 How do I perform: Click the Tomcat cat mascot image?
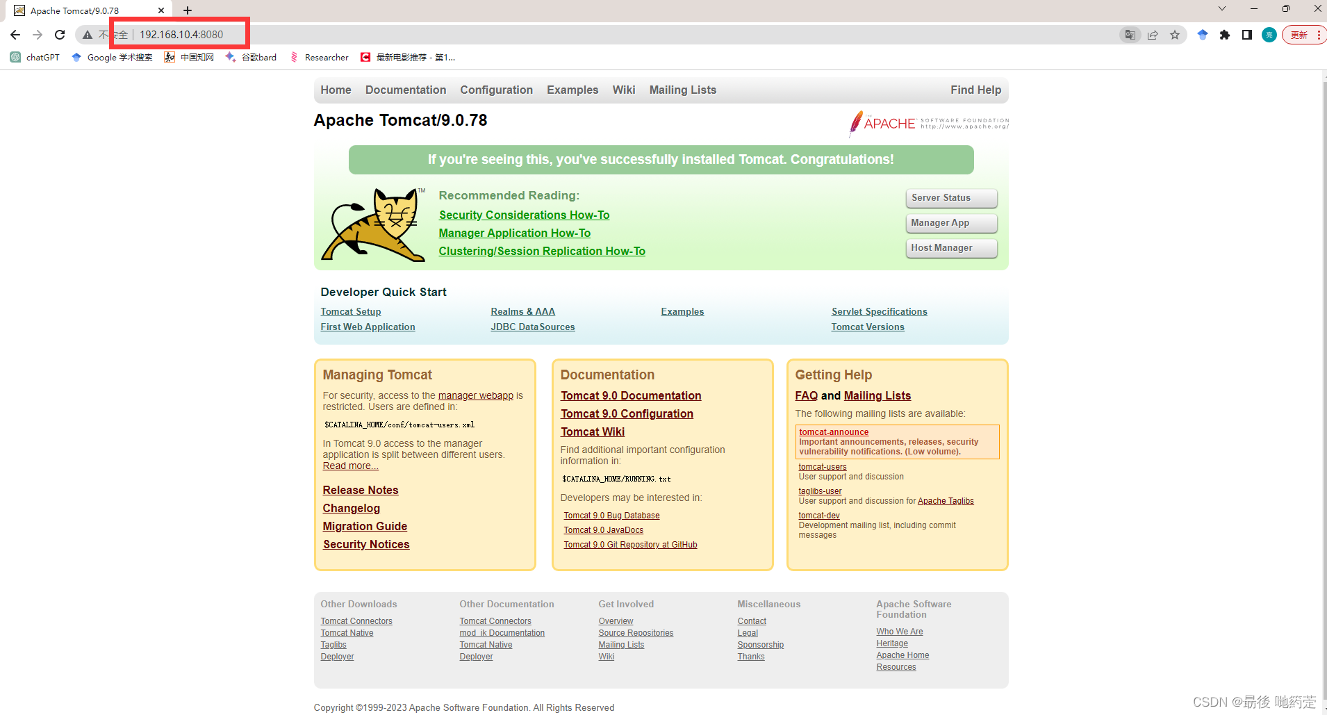point(373,224)
